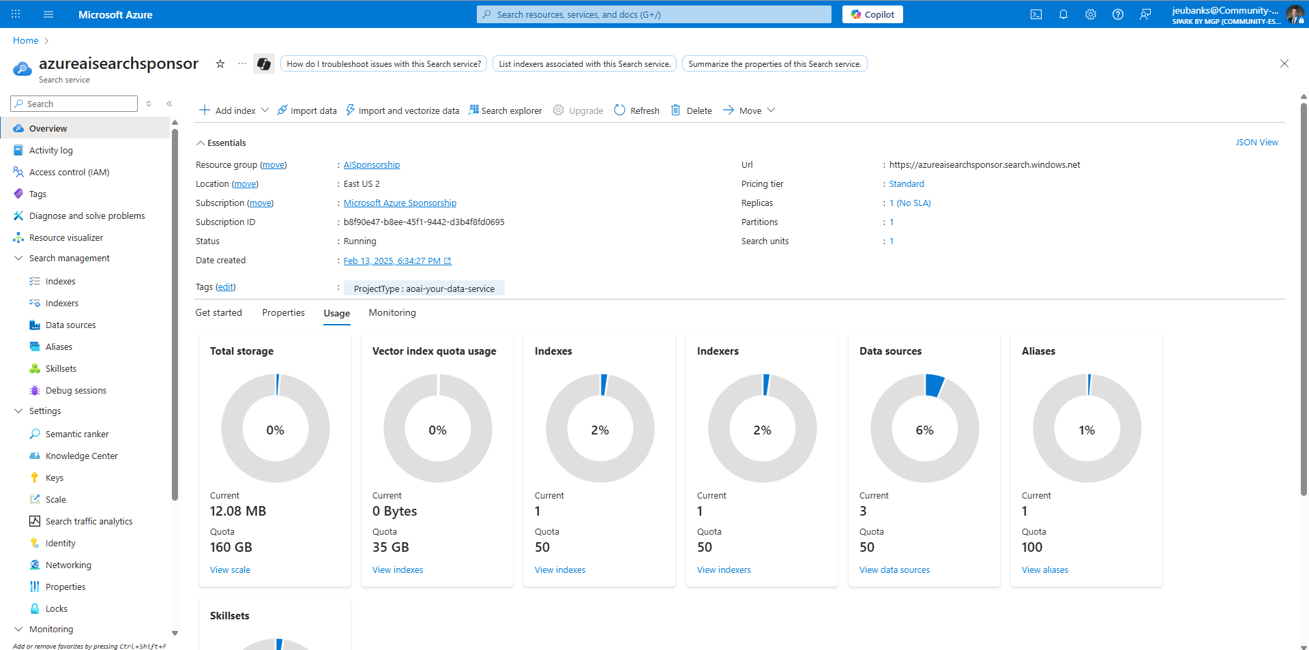Open the Microsoft apps grid launcher
This screenshot has width=1309, height=650.
point(16,14)
